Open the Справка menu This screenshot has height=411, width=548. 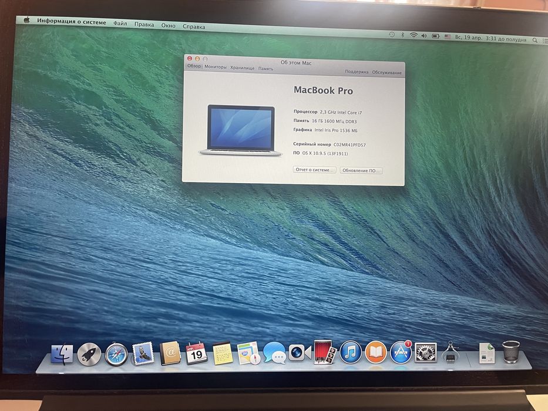tap(194, 26)
